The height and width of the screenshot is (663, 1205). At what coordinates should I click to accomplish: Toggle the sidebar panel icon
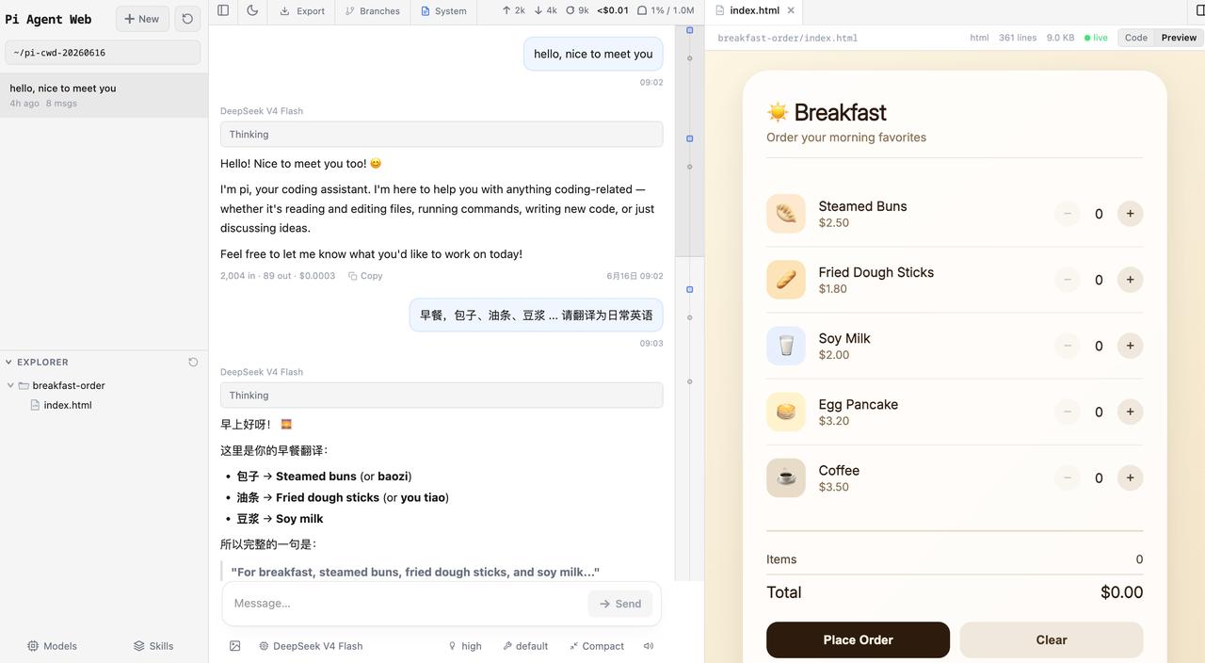(223, 10)
